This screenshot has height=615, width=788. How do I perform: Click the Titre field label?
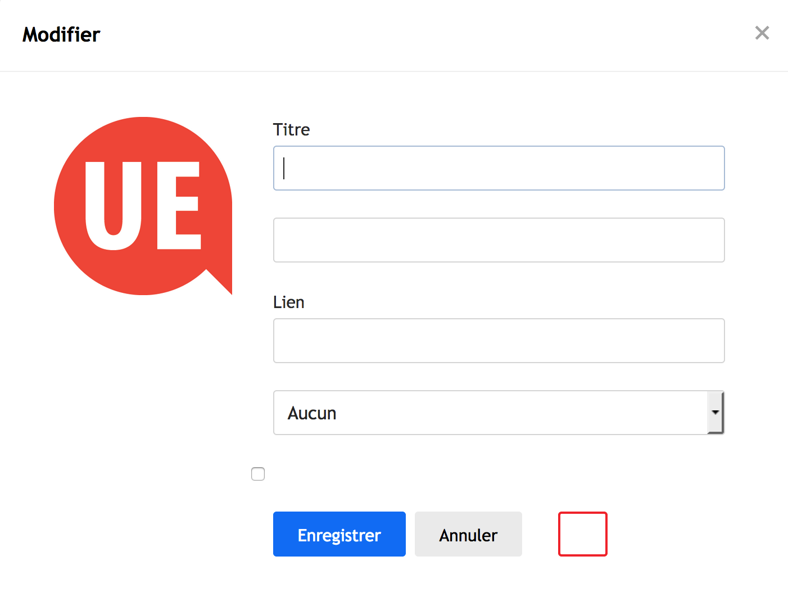291,130
